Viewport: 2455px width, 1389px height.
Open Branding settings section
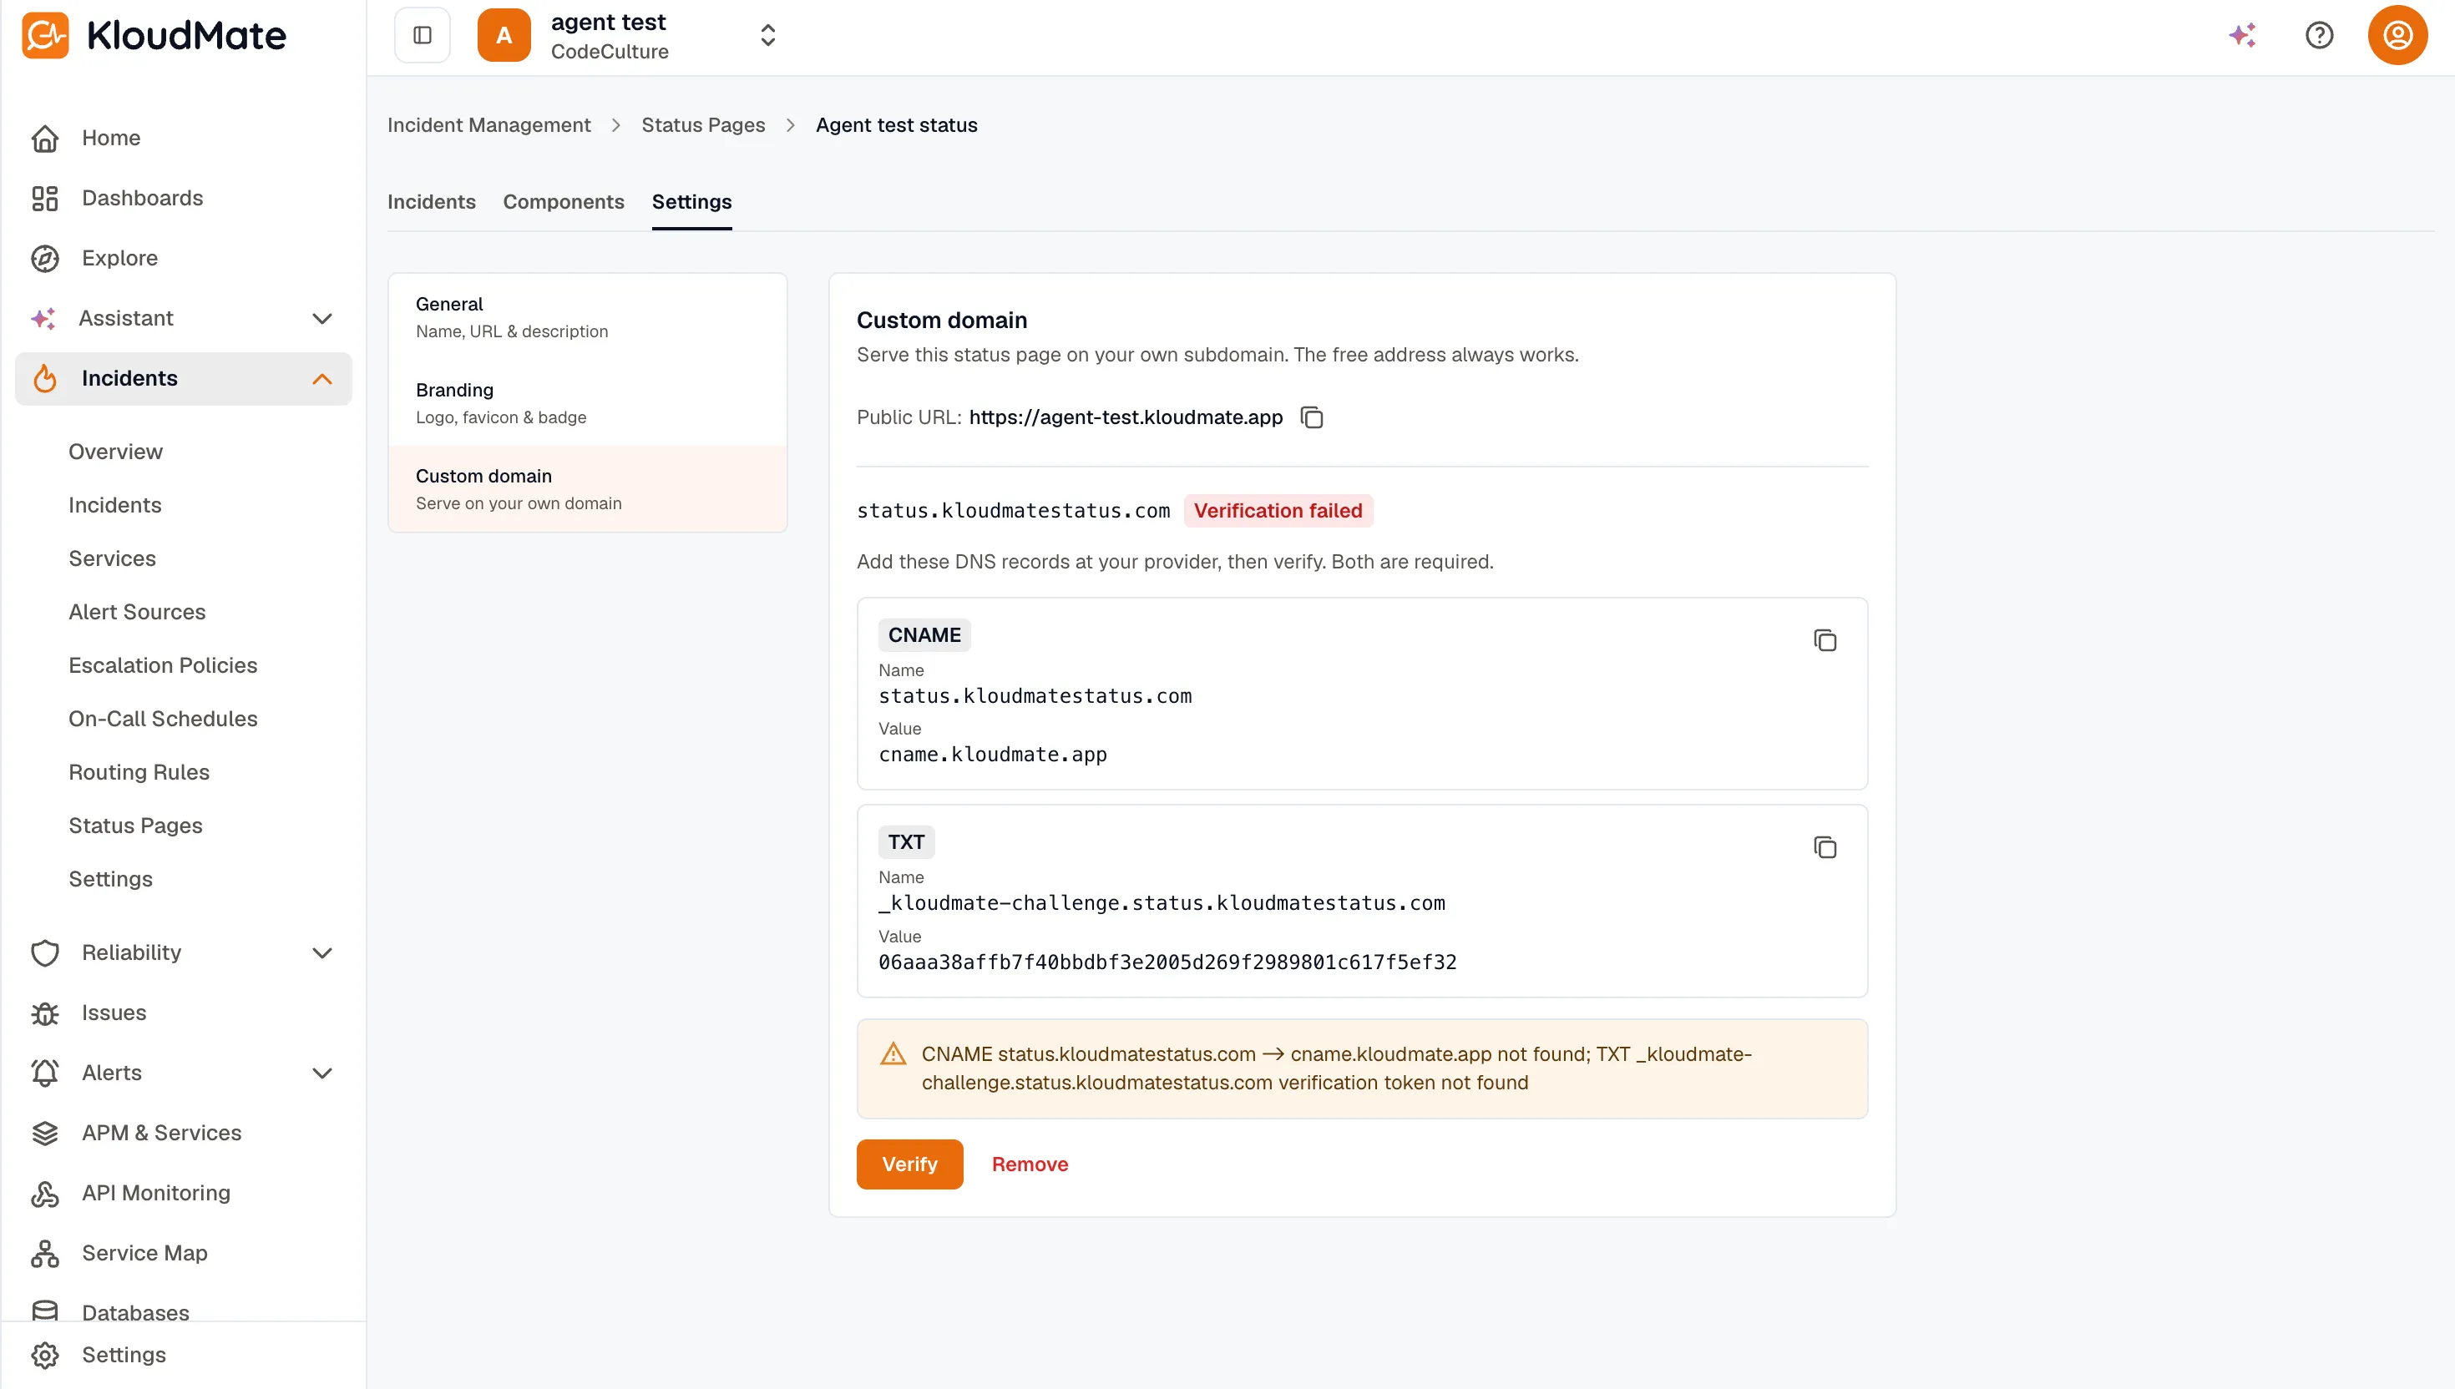(x=588, y=403)
